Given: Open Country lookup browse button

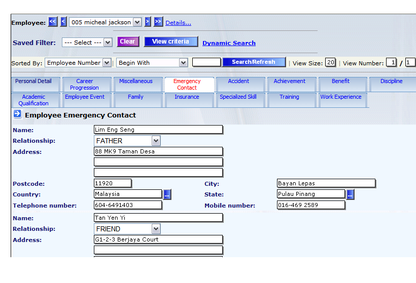Looking at the screenshot, I should pos(167,194).
